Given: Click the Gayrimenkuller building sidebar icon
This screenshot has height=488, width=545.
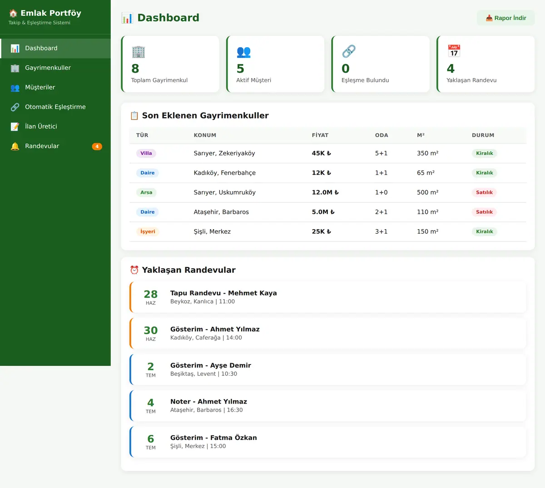Looking at the screenshot, I should tap(15, 68).
